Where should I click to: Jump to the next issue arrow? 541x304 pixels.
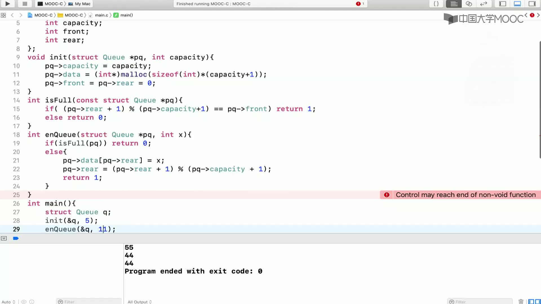coord(538,15)
